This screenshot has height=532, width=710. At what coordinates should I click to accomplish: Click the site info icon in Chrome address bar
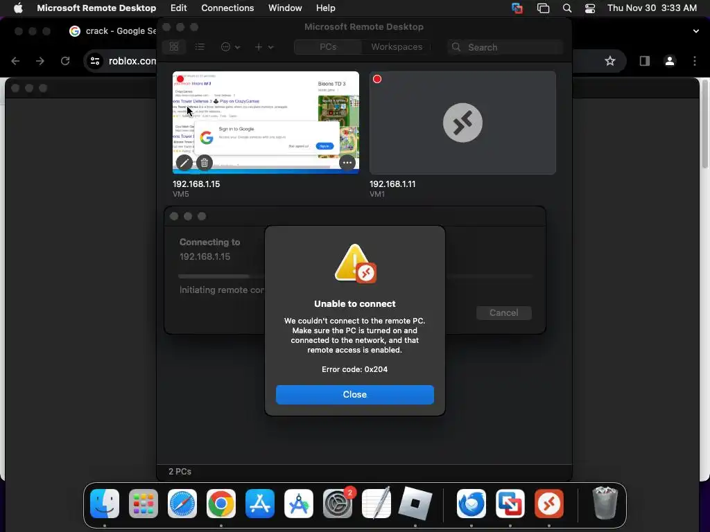tap(94, 61)
